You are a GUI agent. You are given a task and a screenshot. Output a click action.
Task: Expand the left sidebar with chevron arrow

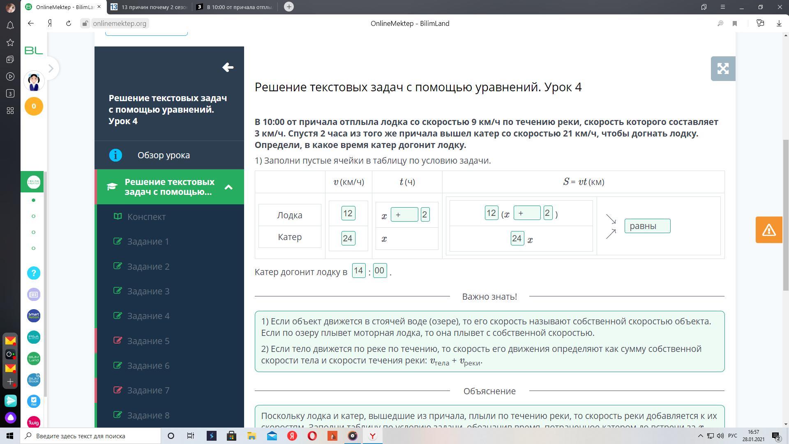[x=51, y=68]
